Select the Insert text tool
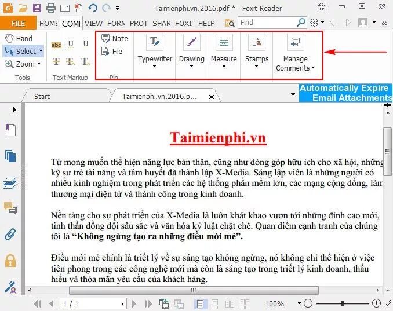Screen dimensions: 393x311 (85, 61)
